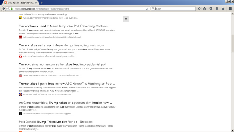
Task: Click the news.sky.com favicon
Action: [x=20, y=75]
